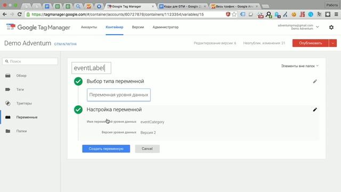Click the eventCategory value
The height and width of the screenshot is (192, 341).
pyautogui.click(x=152, y=122)
